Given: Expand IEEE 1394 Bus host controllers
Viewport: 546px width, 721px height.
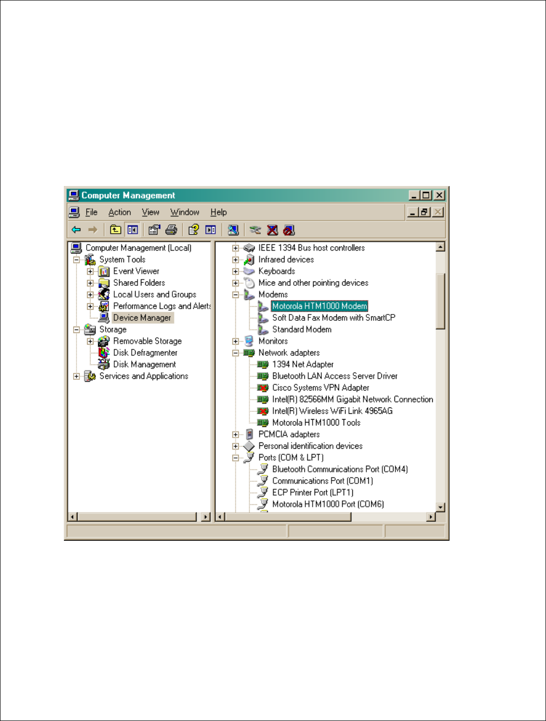Looking at the screenshot, I should [x=236, y=248].
